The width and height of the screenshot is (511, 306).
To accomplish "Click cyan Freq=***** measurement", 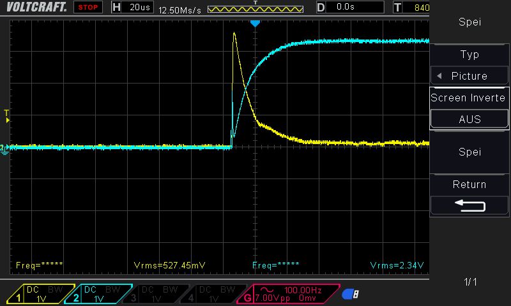I will pos(276,265).
